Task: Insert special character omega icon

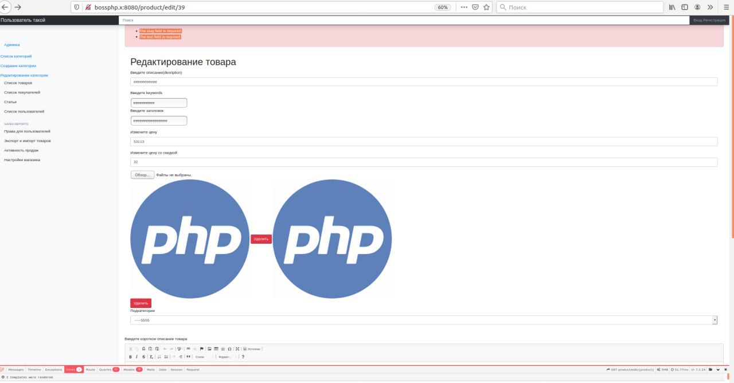Action: coord(229,349)
